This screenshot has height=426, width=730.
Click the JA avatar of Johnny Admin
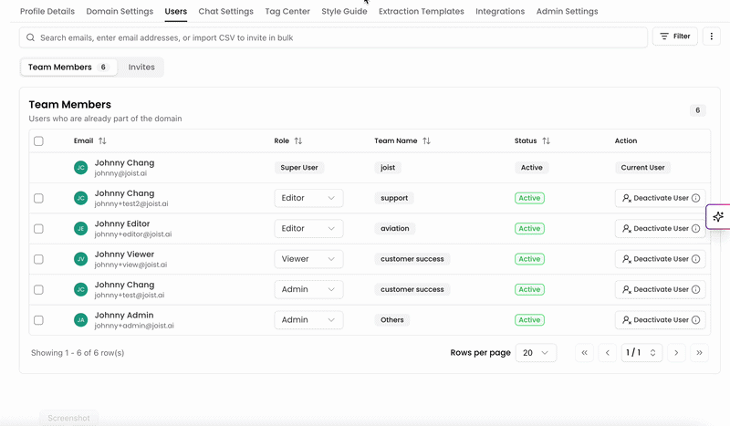(80, 320)
